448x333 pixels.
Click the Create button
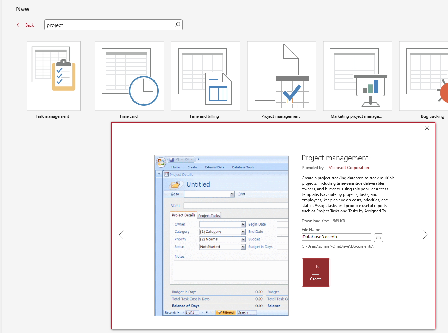point(316,272)
